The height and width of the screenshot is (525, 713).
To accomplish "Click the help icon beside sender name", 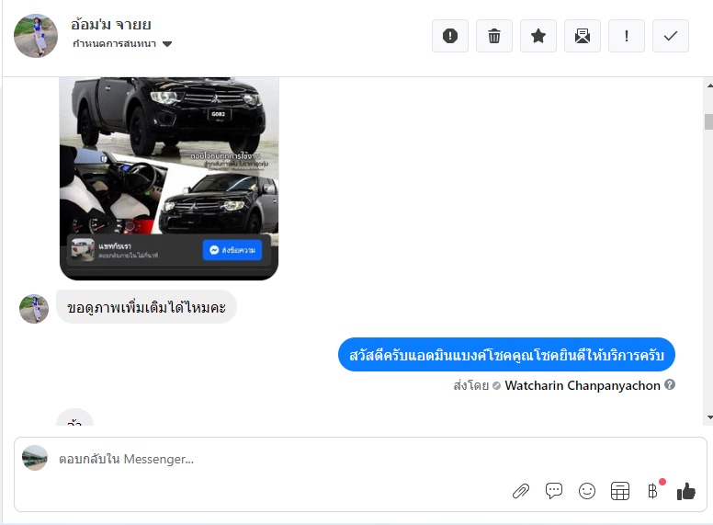I will [x=670, y=385].
